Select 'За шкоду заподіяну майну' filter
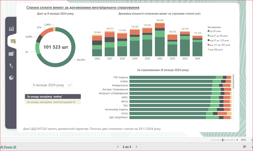This screenshot has height=151, width=253. [x=53, y=97]
